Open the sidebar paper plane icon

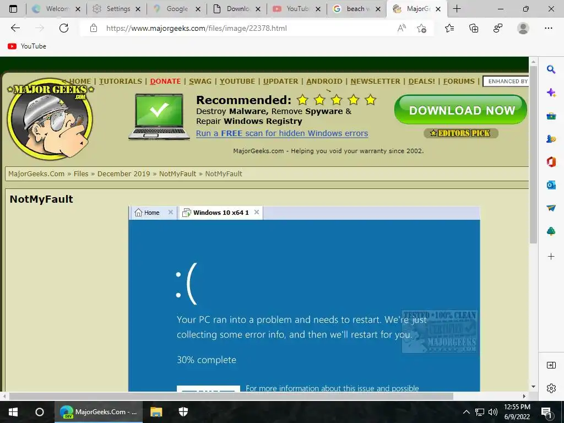(x=551, y=208)
